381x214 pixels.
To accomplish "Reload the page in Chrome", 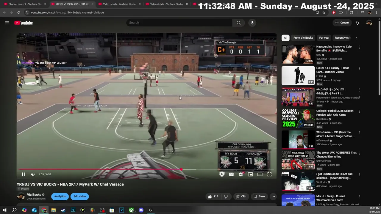I will (18, 12).
